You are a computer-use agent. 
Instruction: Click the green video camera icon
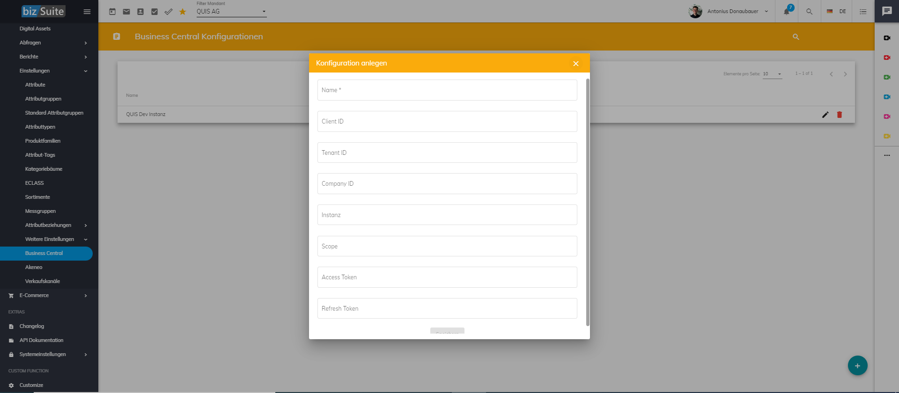(x=887, y=77)
